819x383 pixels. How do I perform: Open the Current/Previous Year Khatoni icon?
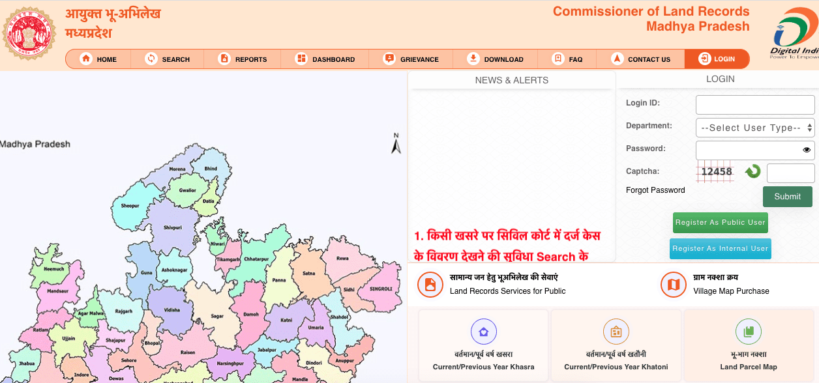616,332
